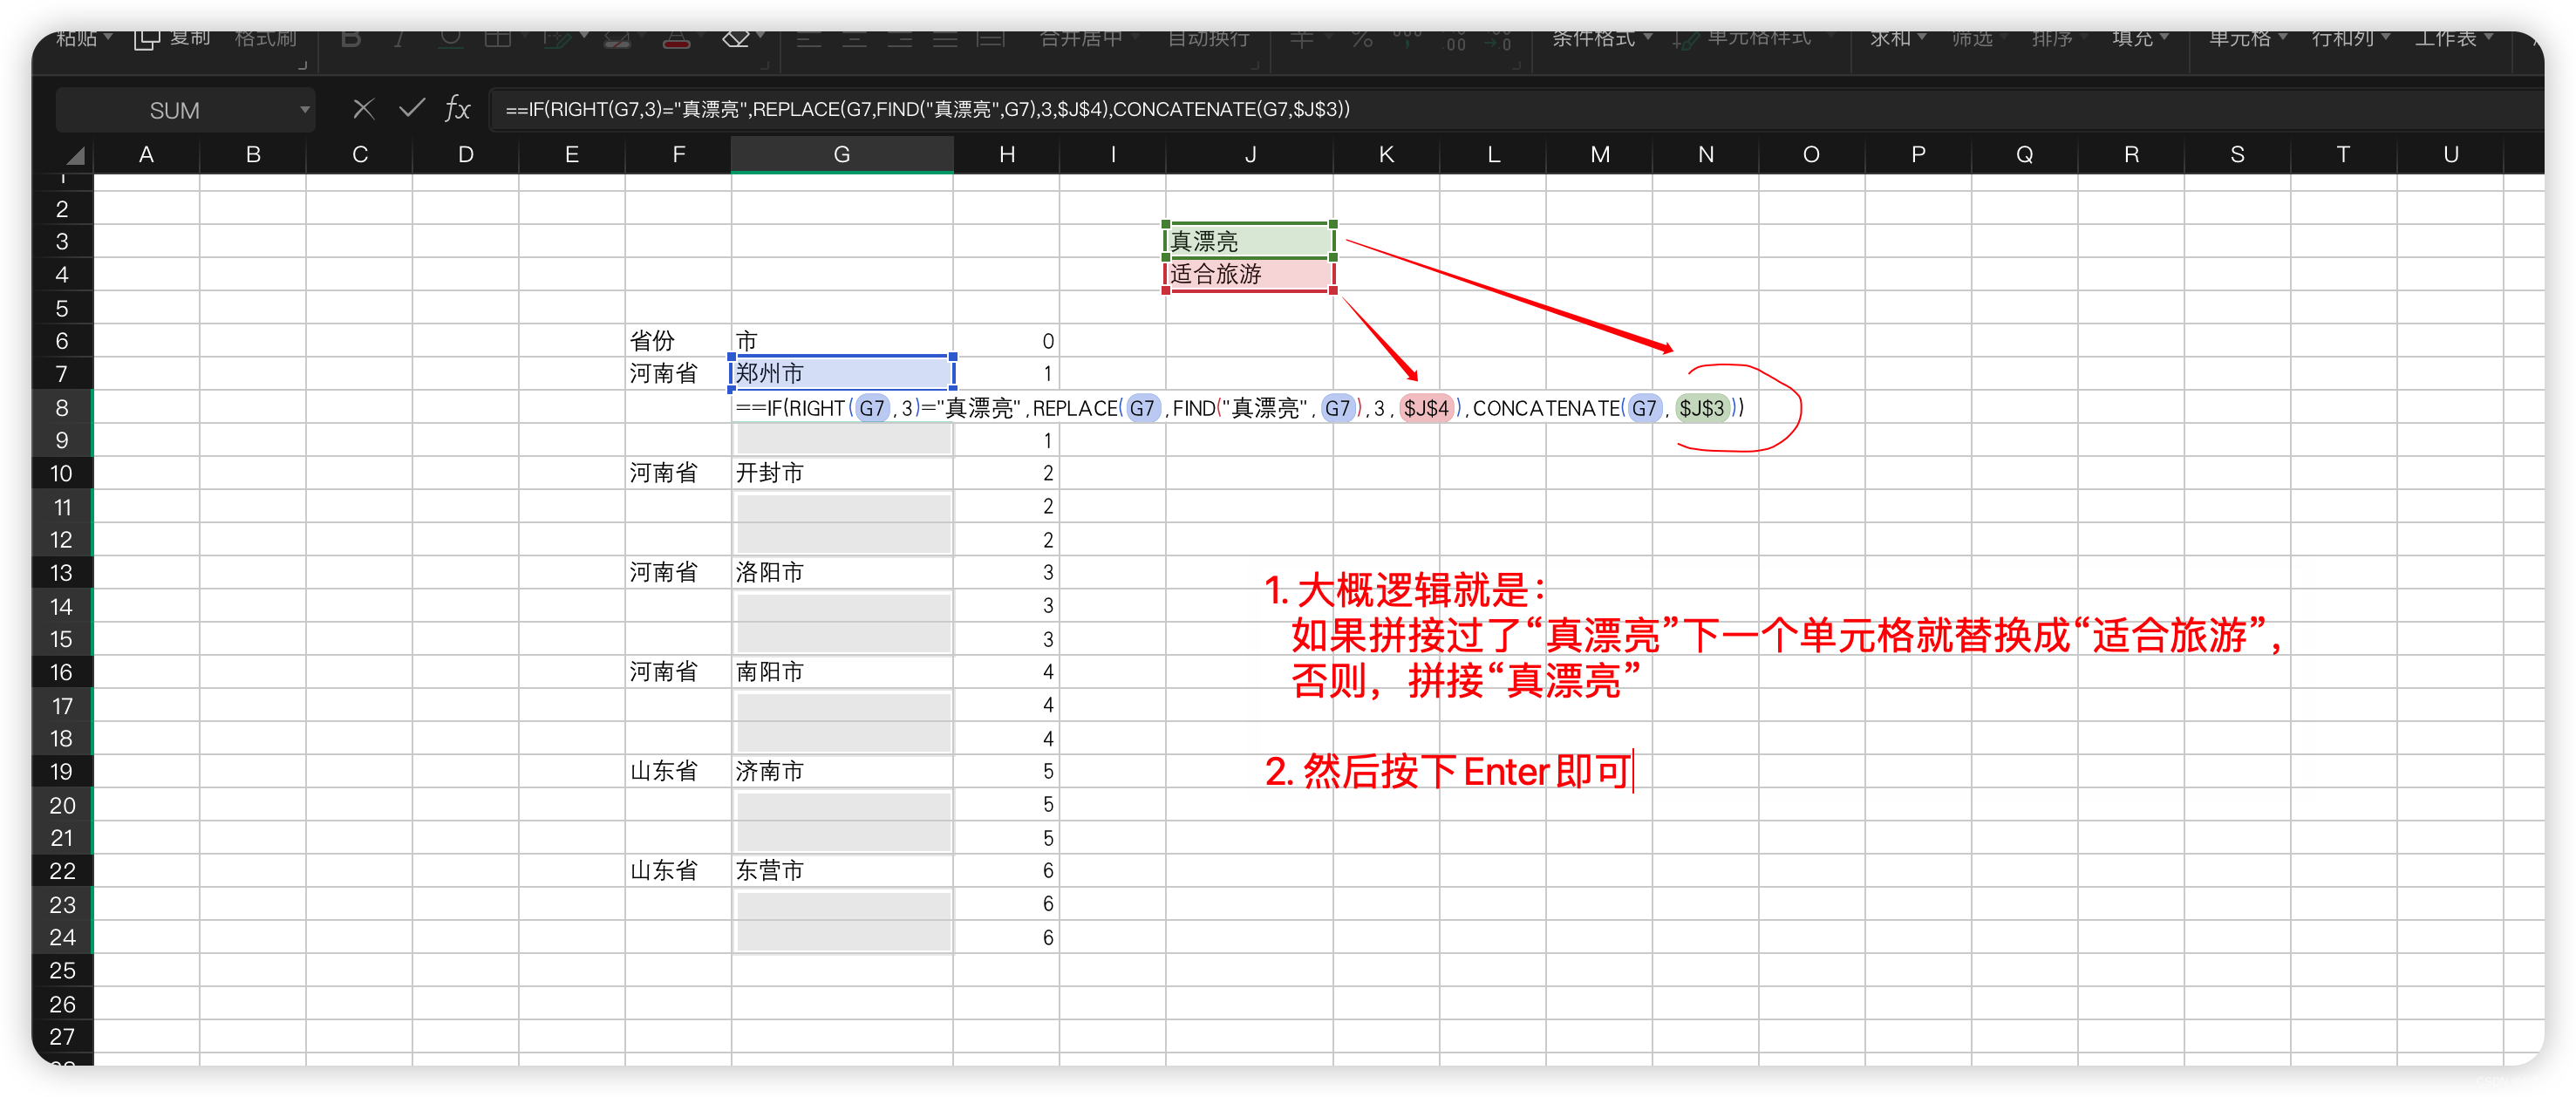Click the borders grid icon
Image resolution: width=2576 pixels, height=1097 pixels.
[x=498, y=40]
